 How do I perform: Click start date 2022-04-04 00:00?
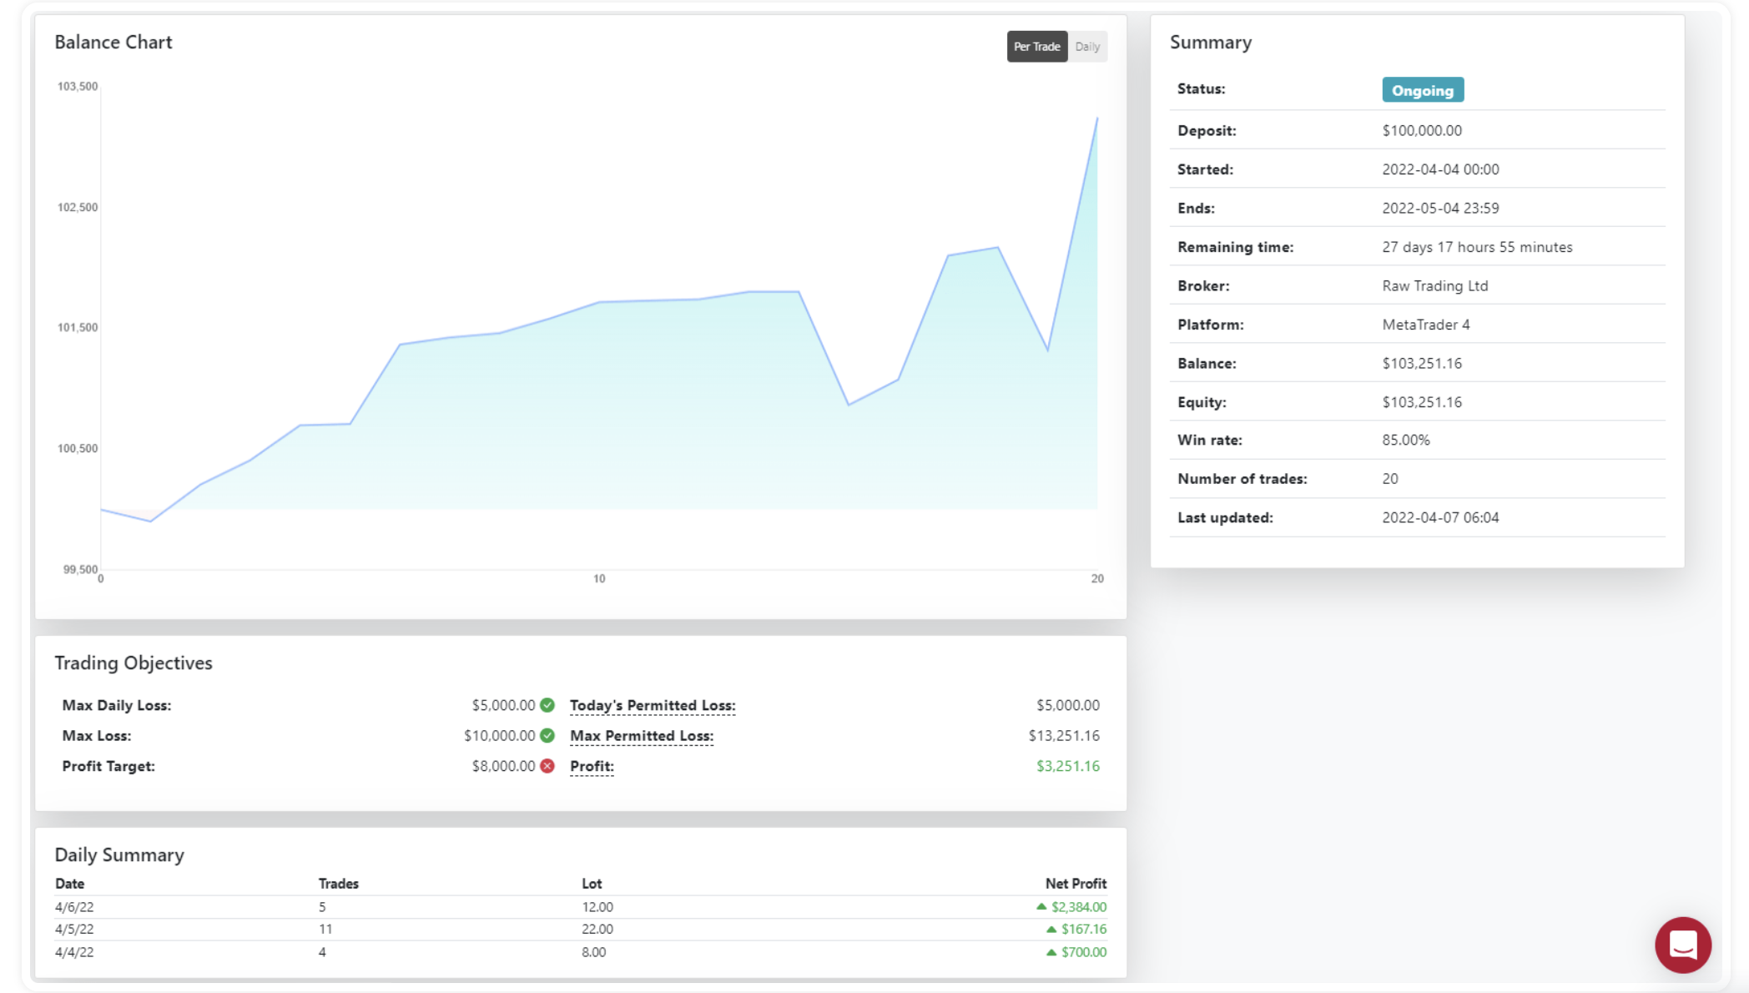[1440, 169]
